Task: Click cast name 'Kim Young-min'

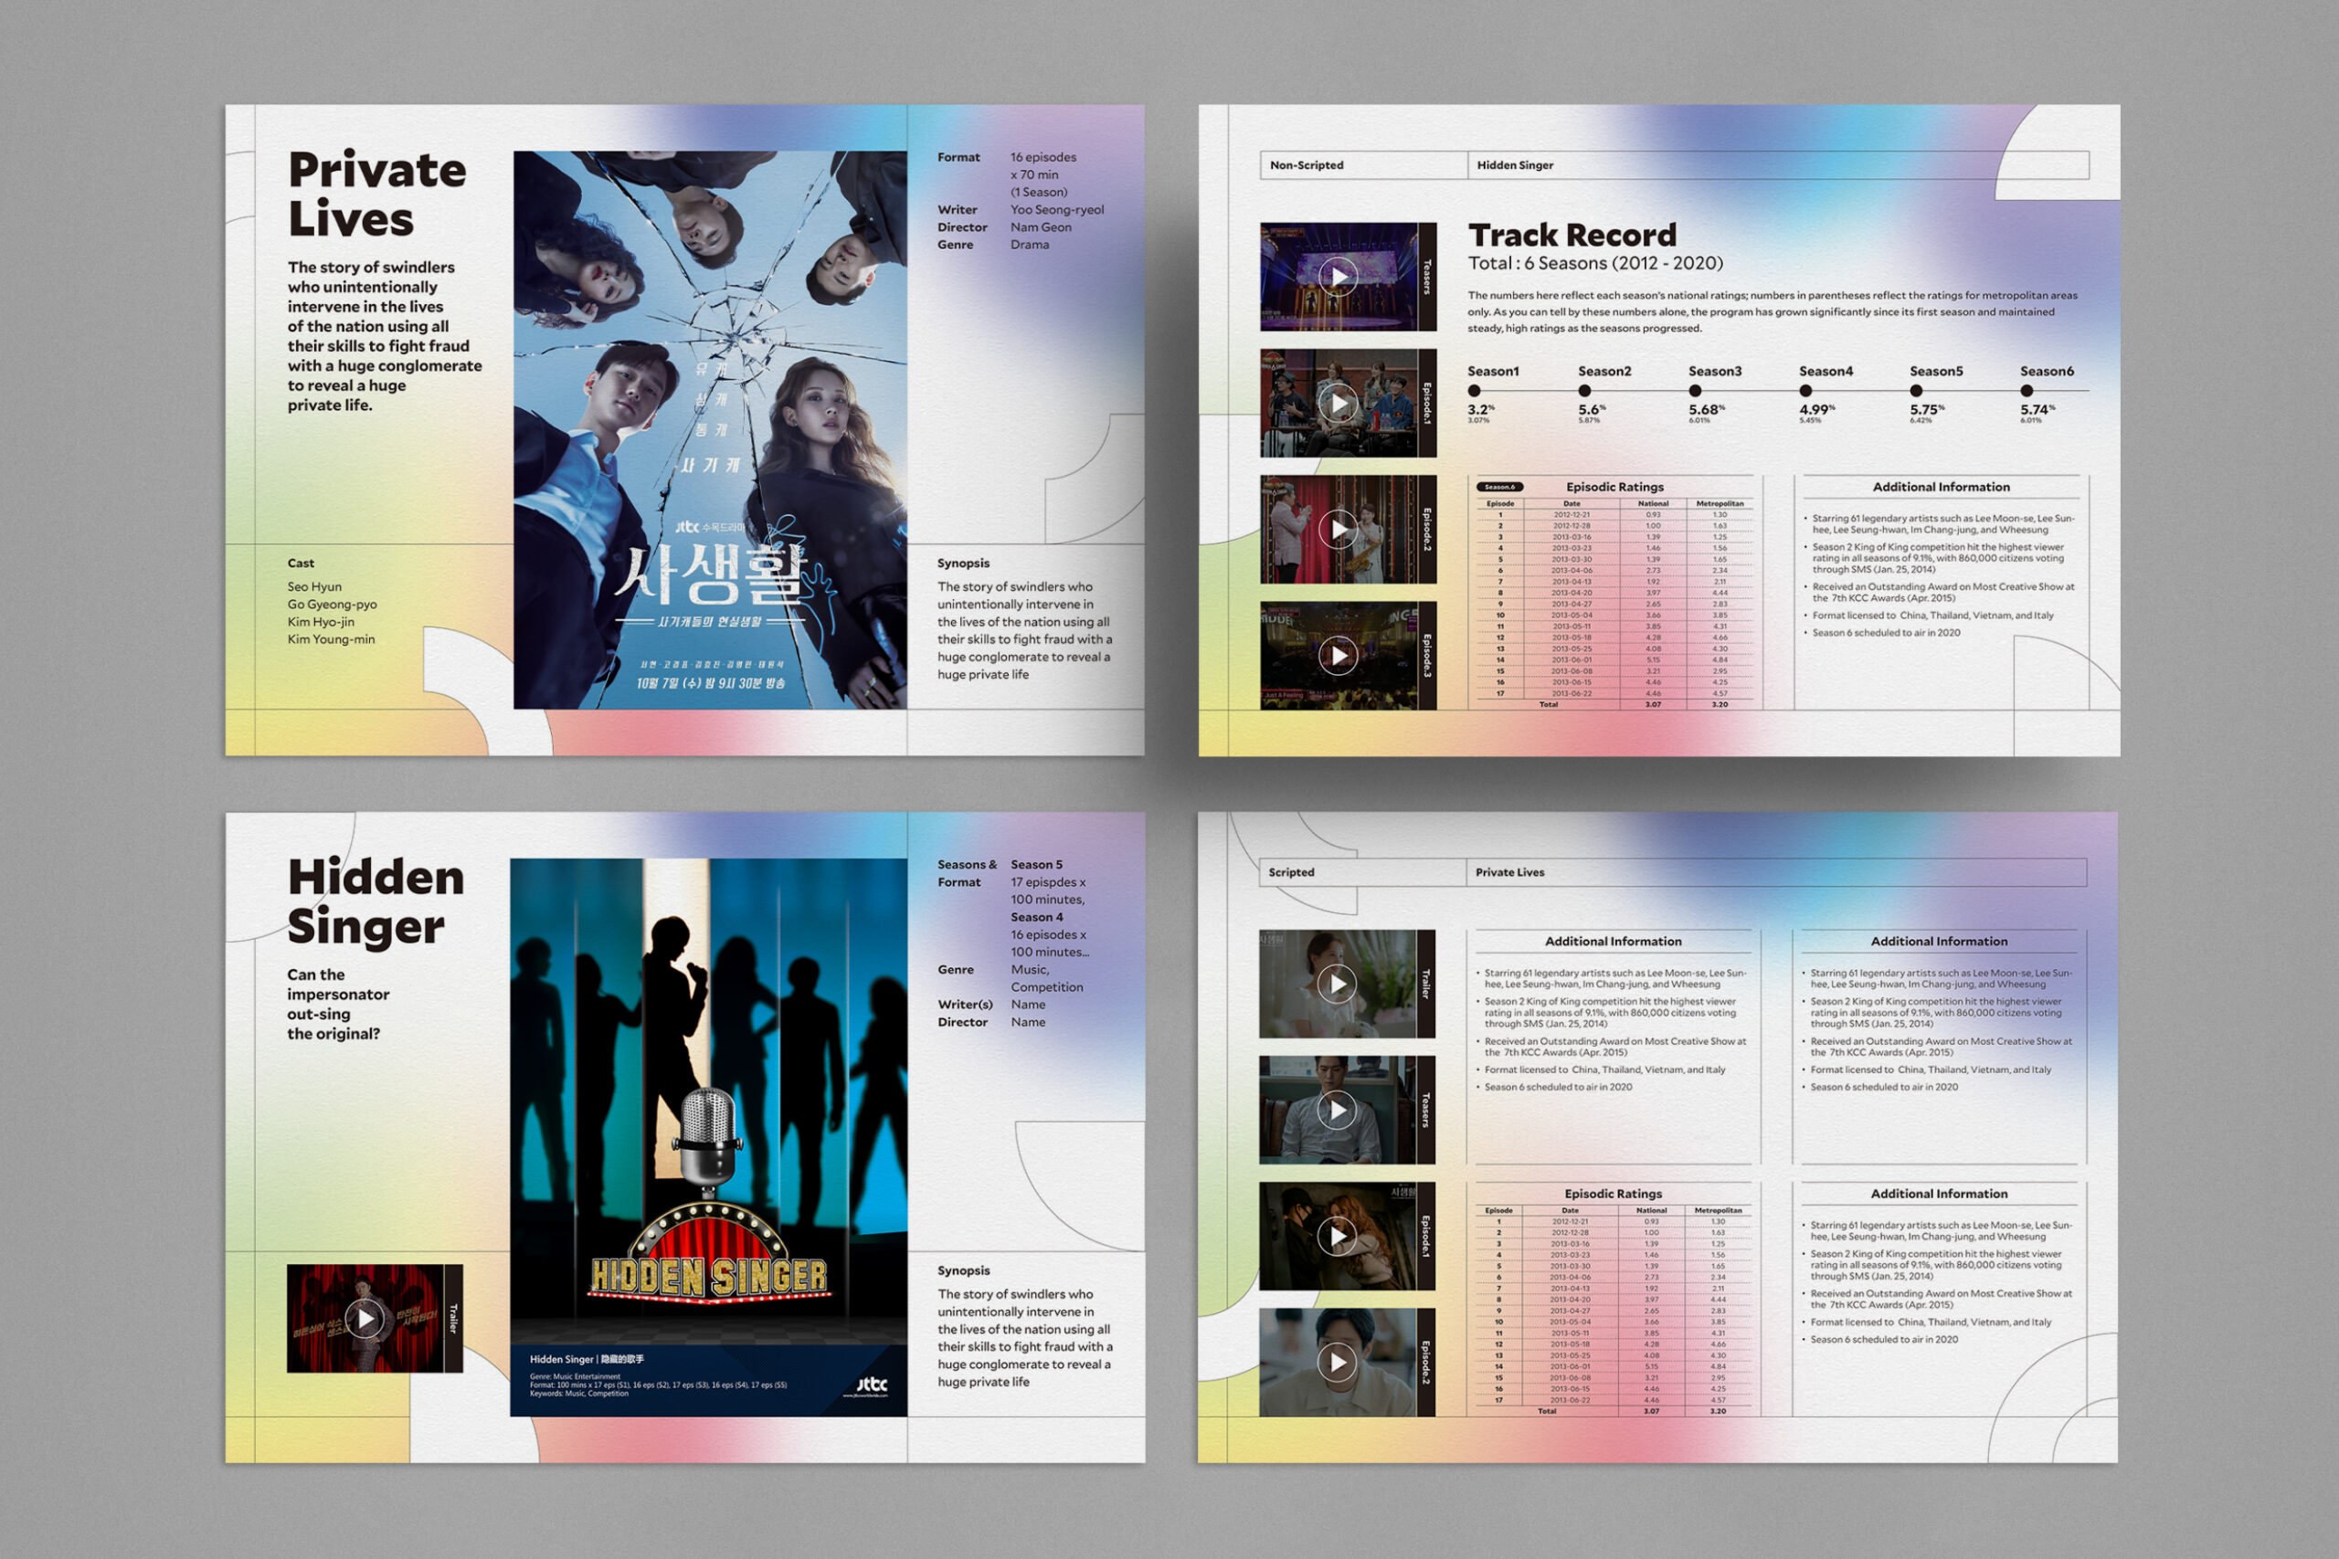Action: 331,639
